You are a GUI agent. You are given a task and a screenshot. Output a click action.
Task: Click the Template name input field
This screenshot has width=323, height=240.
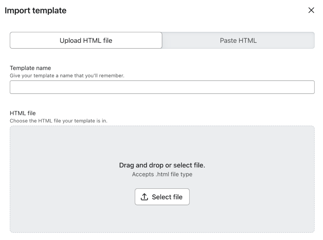pyautogui.click(x=162, y=87)
